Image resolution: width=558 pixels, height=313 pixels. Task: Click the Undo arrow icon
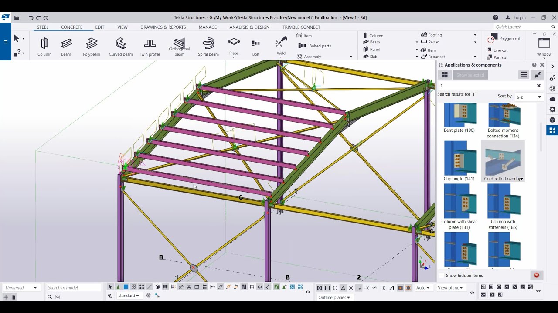click(31, 18)
